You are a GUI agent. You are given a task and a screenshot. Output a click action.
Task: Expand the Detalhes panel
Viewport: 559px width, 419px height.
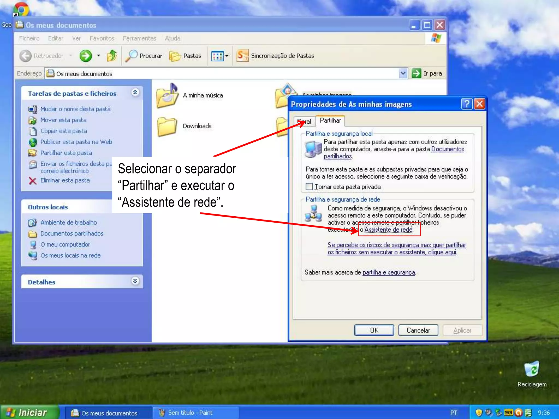(135, 281)
